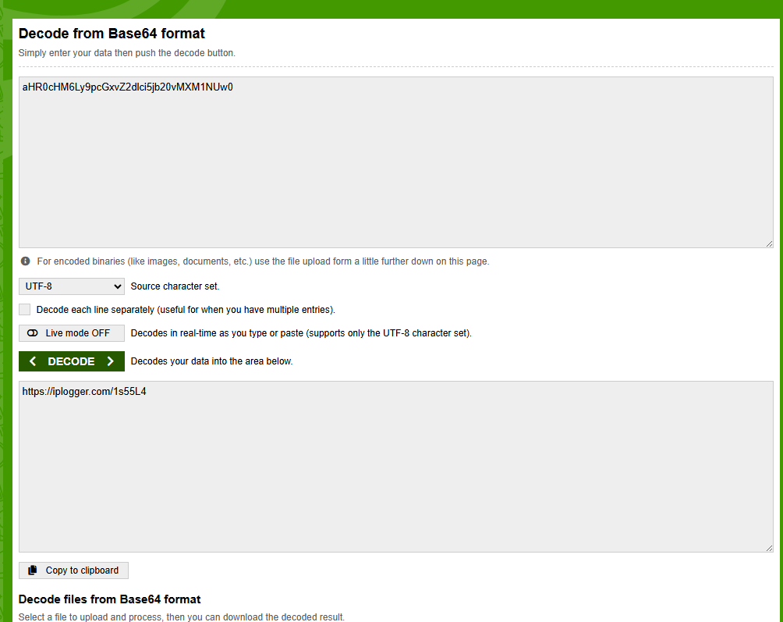Viewport: 783px width, 622px height.
Task: Focus the Base64 input text area
Action: click(396, 162)
